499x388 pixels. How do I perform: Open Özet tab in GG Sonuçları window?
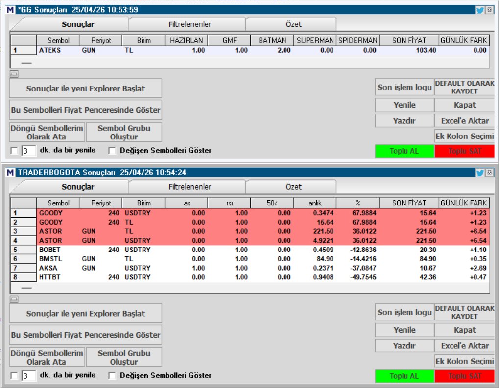[293, 24]
